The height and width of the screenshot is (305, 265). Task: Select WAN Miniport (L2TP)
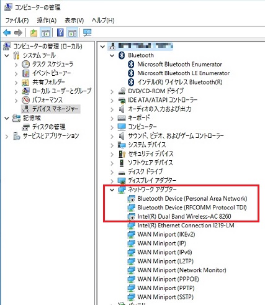click(165, 262)
